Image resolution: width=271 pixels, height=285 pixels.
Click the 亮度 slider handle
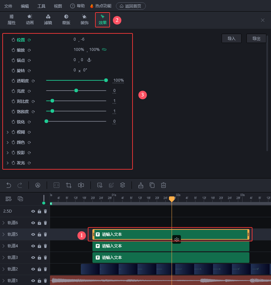[76, 91]
